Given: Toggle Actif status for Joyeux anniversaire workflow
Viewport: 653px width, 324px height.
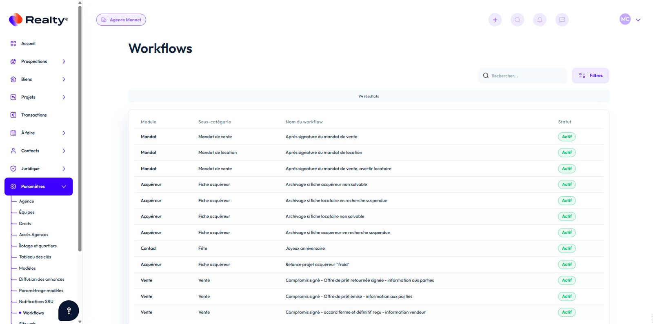Looking at the screenshot, I should 566,249.
